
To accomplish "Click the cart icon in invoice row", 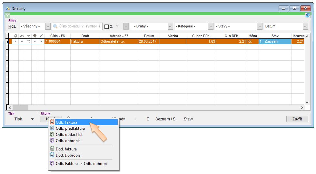I will [x=28, y=42].
